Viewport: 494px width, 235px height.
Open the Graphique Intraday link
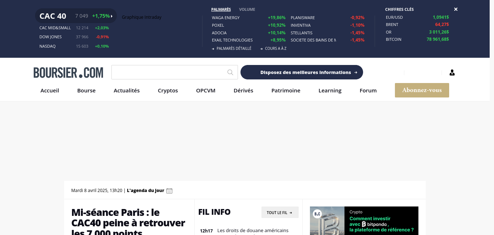(141, 17)
